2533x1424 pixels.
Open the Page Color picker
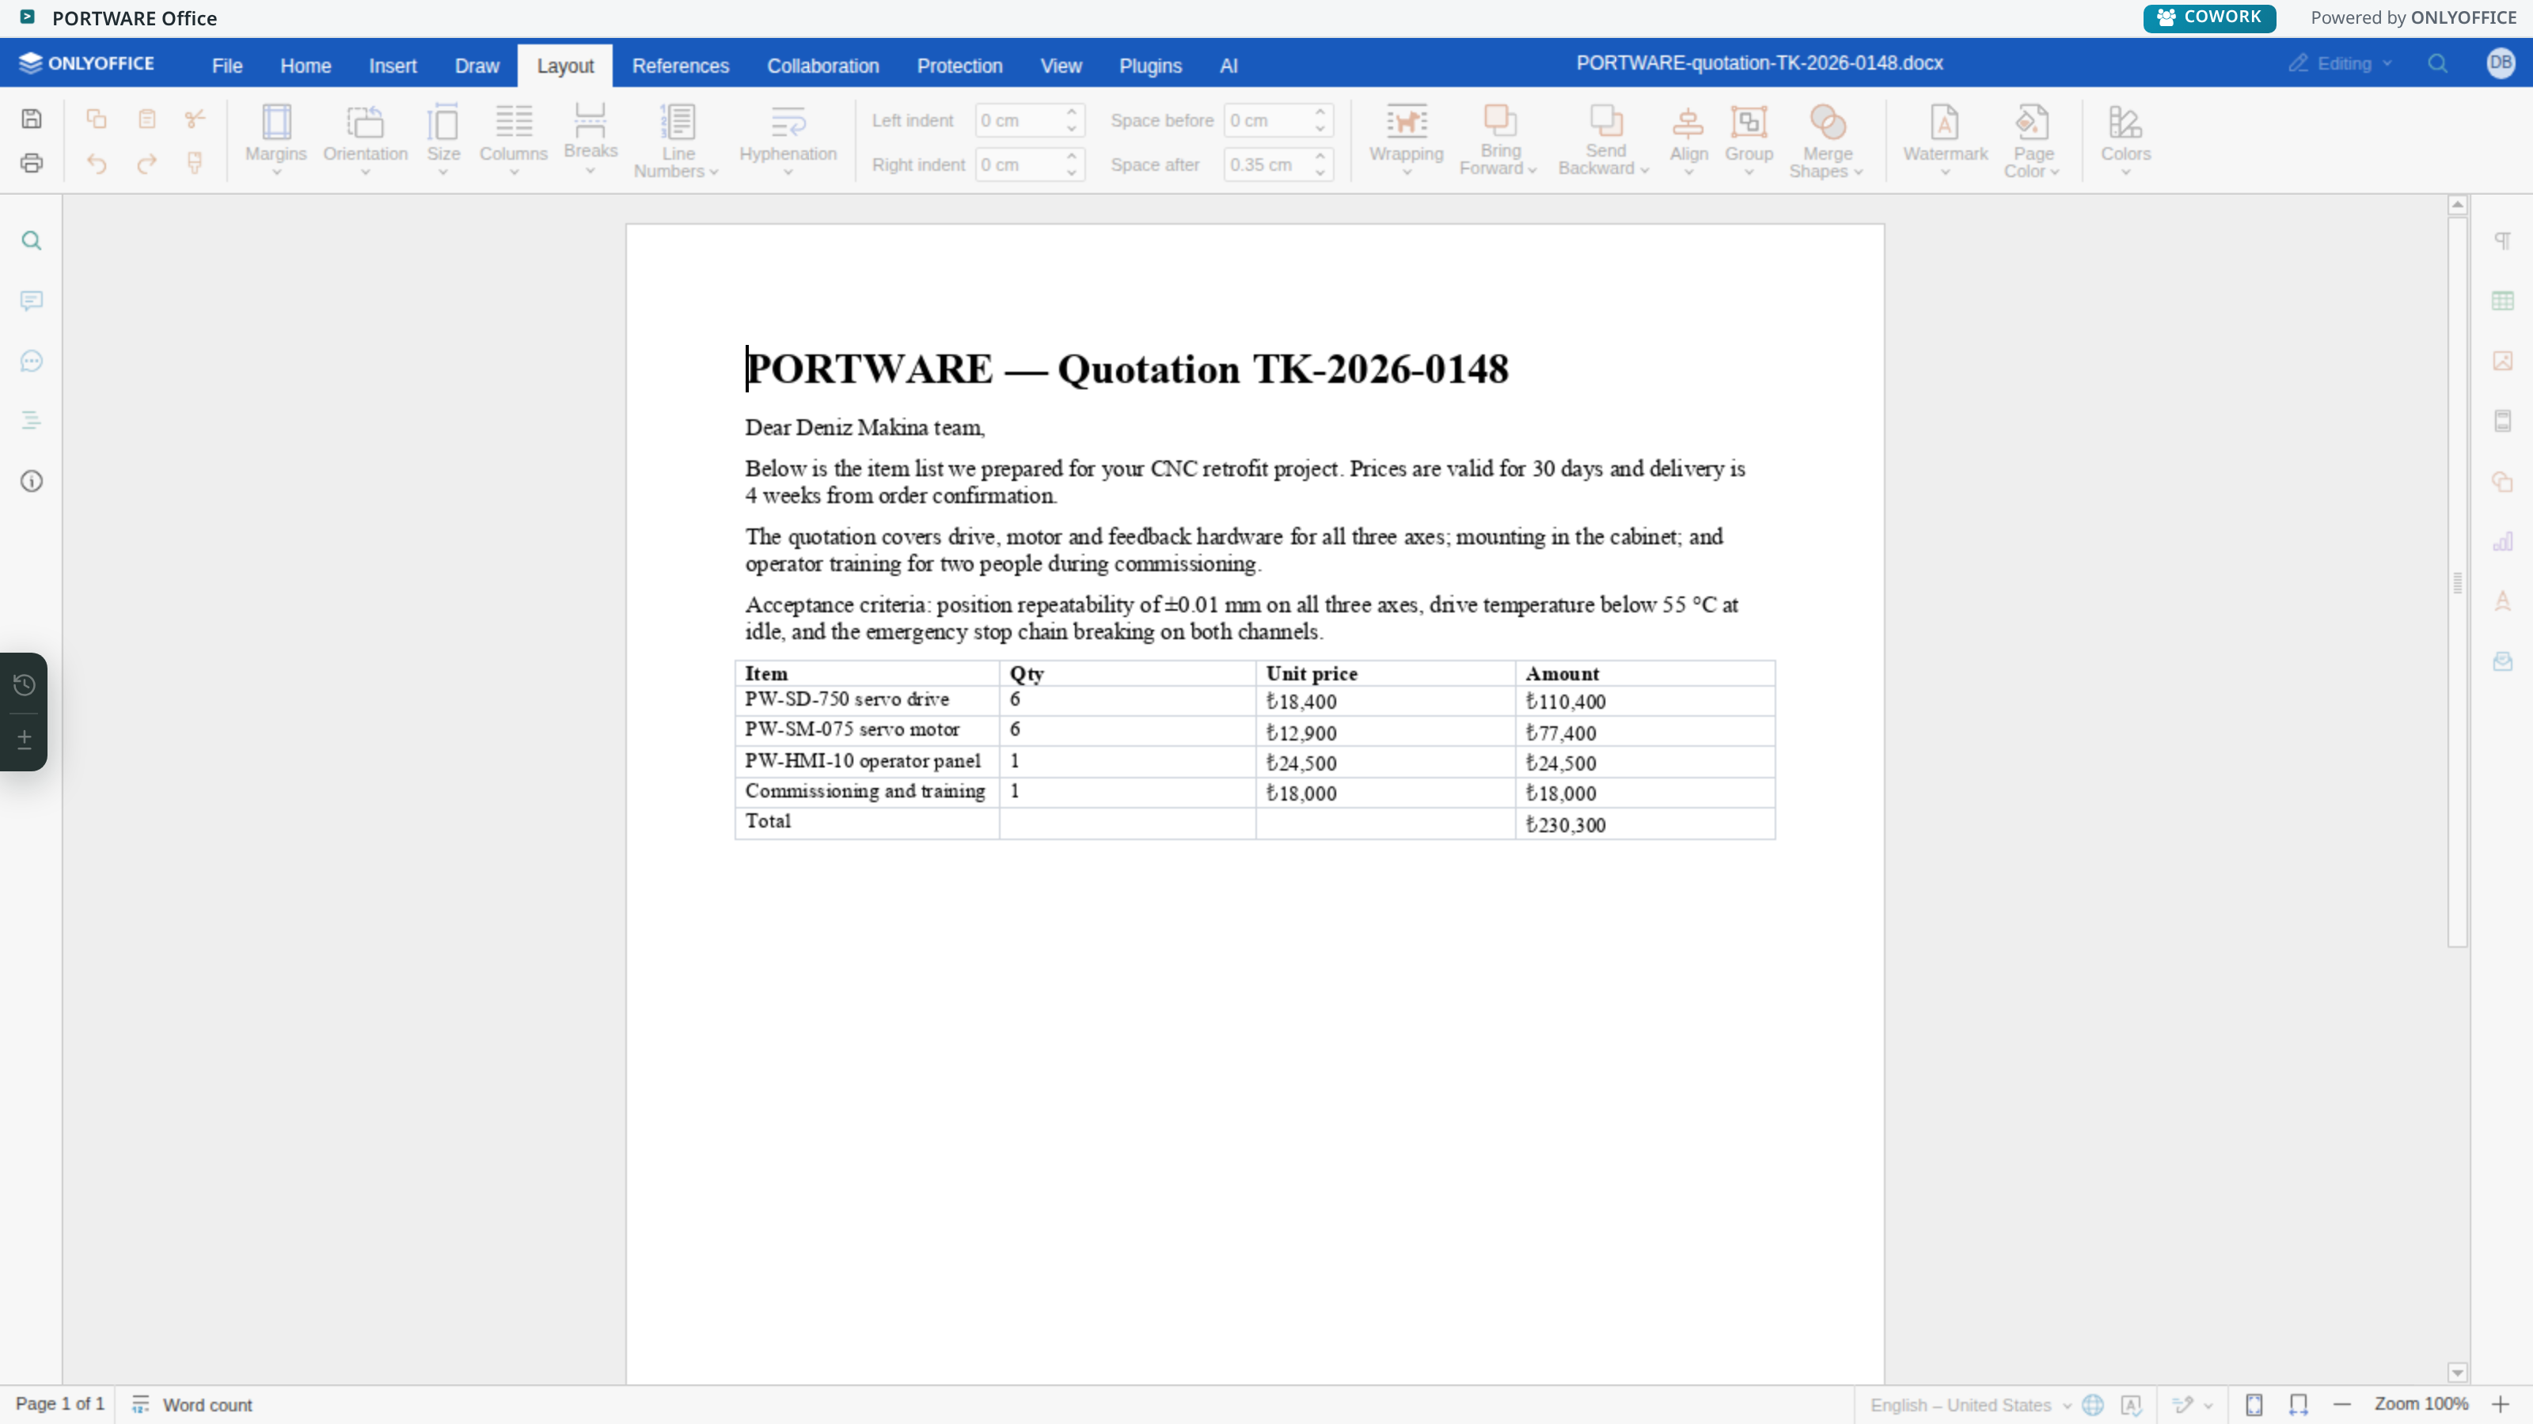pyautogui.click(x=2033, y=141)
